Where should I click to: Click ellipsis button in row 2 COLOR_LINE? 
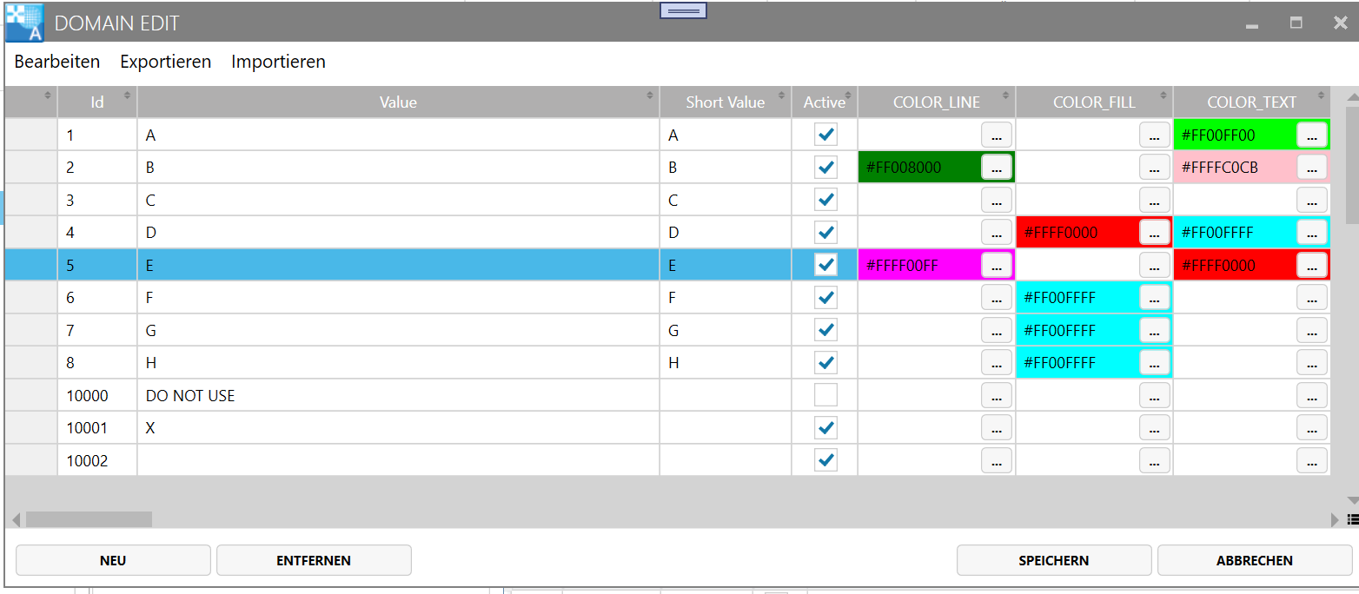click(996, 168)
